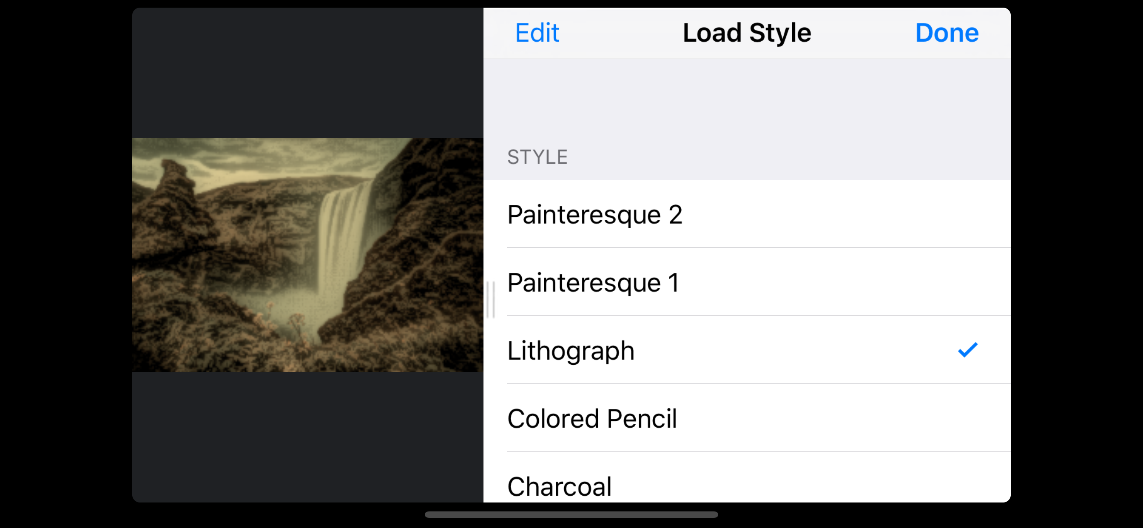Tap the home indicator bar
Screen dimensions: 1143x528
pyautogui.click(x=571, y=514)
